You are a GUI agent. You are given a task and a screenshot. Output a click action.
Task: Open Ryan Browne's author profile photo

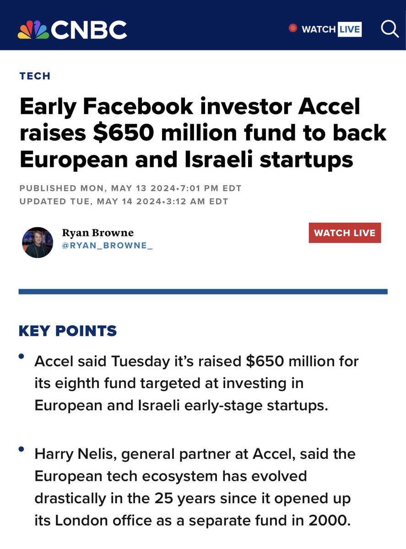(38, 242)
